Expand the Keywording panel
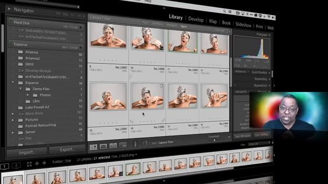328x184 pixels. point(269,79)
